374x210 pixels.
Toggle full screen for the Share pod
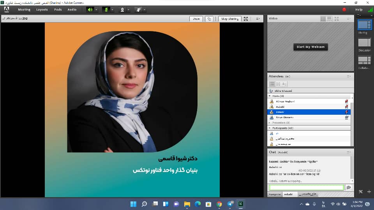(x=246, y=19)
